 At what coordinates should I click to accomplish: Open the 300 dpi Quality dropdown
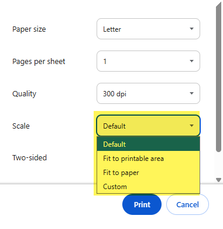[x=148, y=93]
